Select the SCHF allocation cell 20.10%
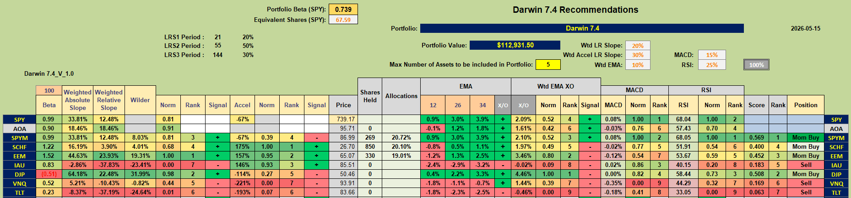 point(401,146)
